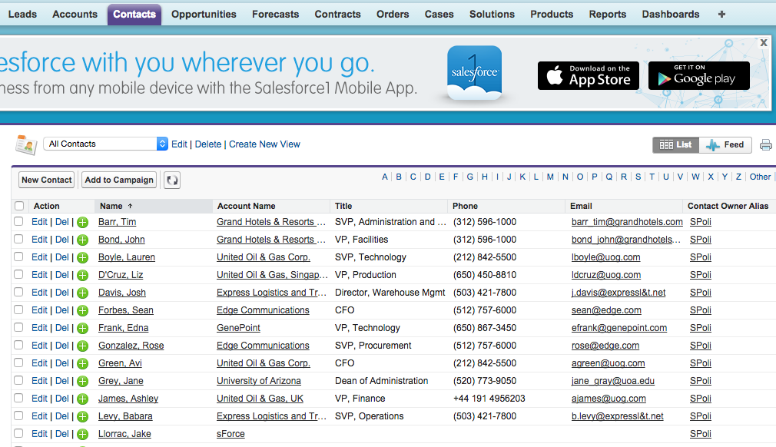Check the box for Bond, John
The height and width of the screenshot is (447, 776).
[x=18, y=240]
